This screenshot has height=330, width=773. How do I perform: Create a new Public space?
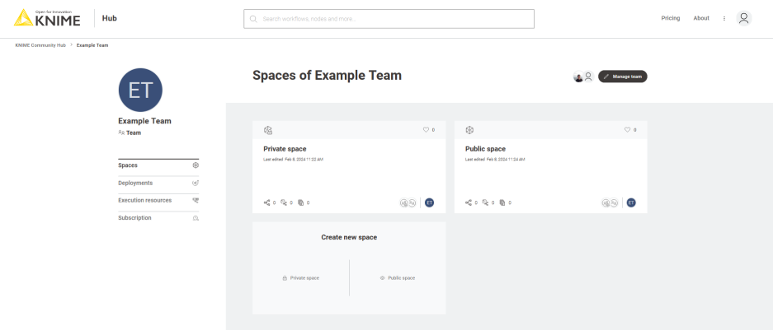[398, 278]
